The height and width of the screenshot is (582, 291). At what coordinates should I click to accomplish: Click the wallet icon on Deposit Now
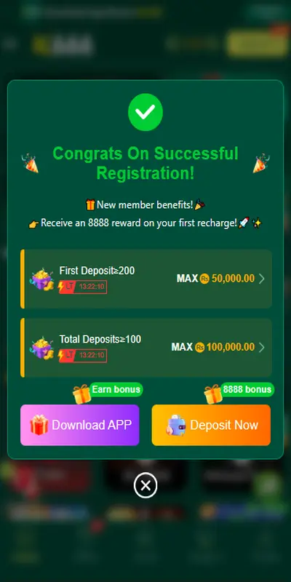pyautogui.click(x=175, y=425)
